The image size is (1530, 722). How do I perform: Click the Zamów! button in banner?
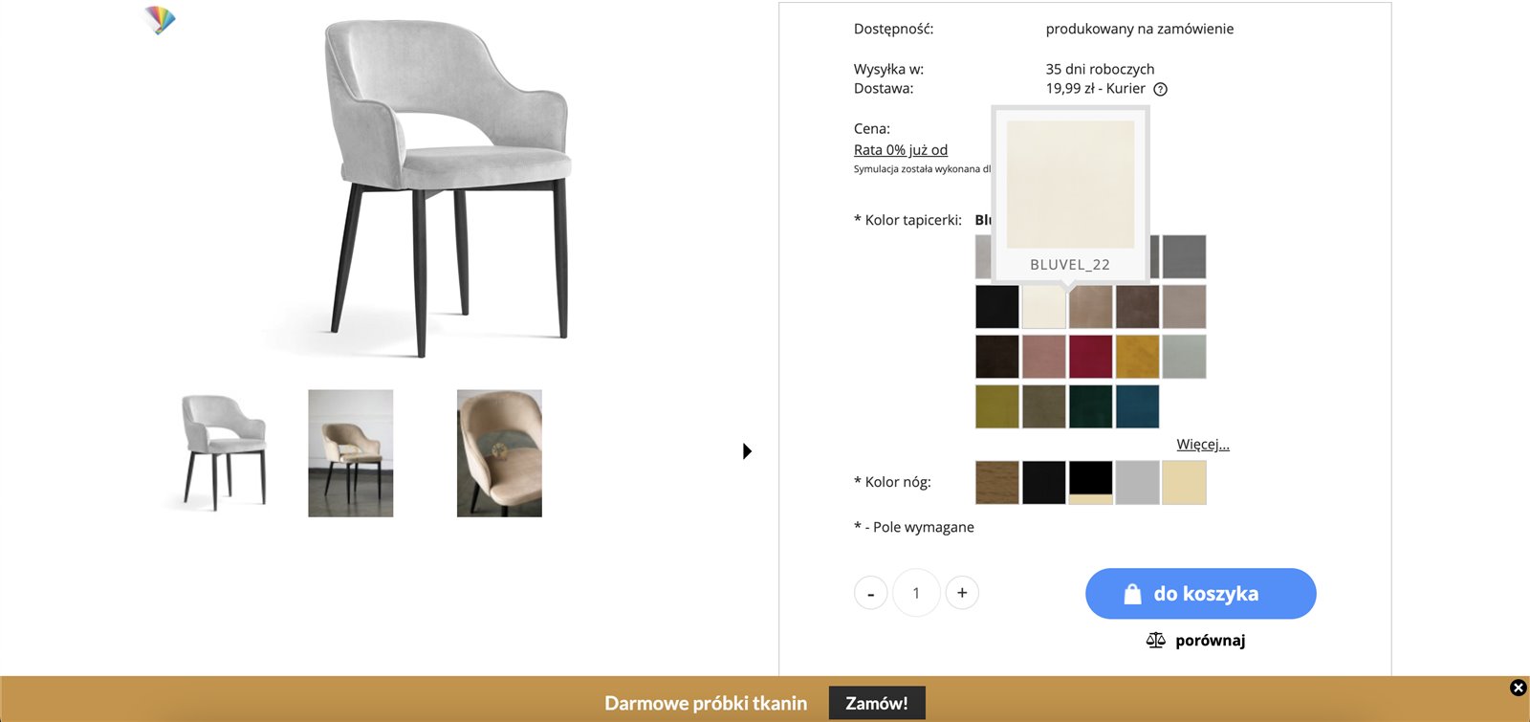point(877,703)
